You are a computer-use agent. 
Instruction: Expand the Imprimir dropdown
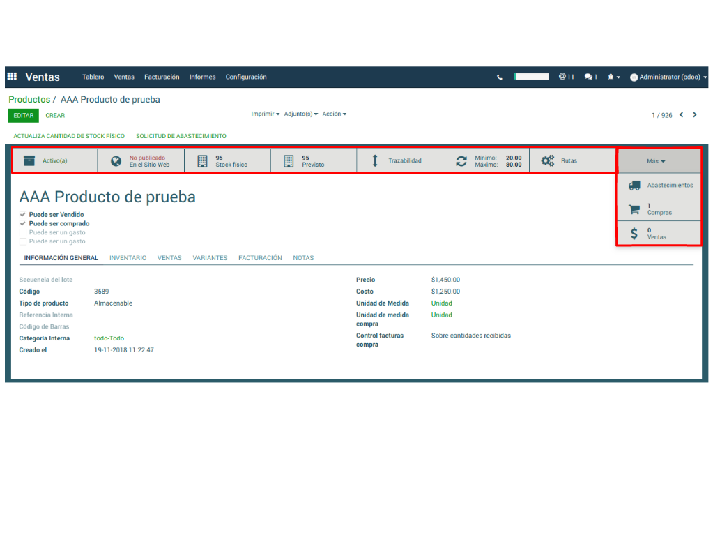(265, 114)
